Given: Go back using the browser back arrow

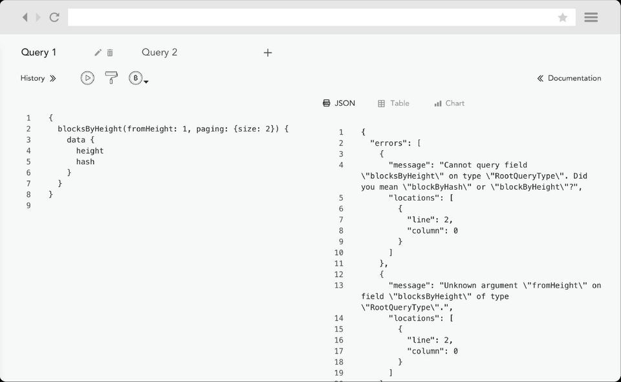Looking at the screenshot, I should tap(25, 17).
